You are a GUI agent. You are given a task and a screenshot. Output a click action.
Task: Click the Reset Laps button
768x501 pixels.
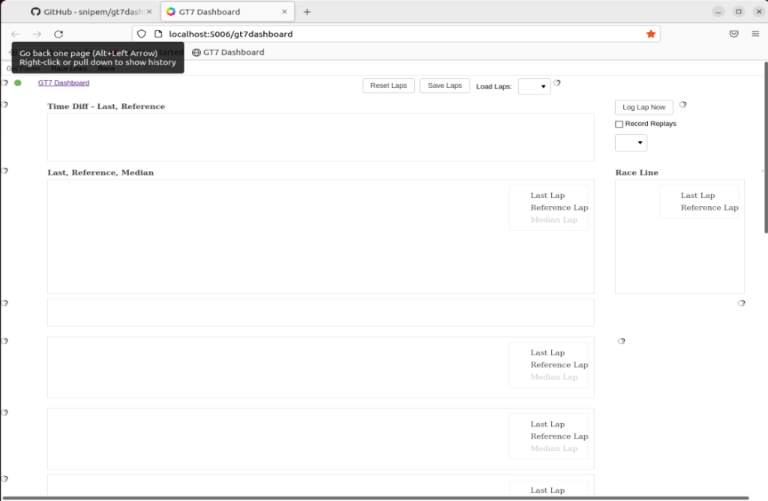[x=388, y=85]
